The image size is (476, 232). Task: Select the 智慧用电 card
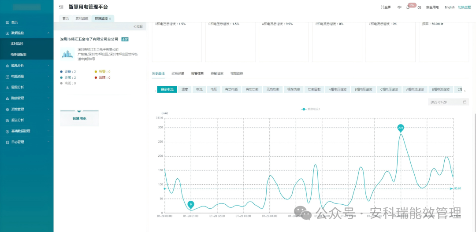[x=79, y=118]
